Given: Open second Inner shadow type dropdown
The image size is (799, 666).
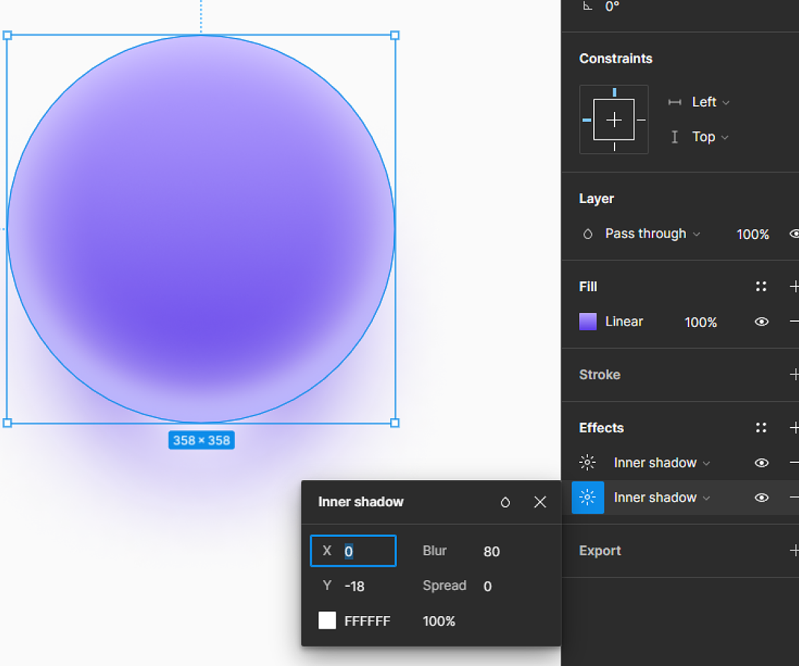Looking at the screenshot, I should point(662,498).
